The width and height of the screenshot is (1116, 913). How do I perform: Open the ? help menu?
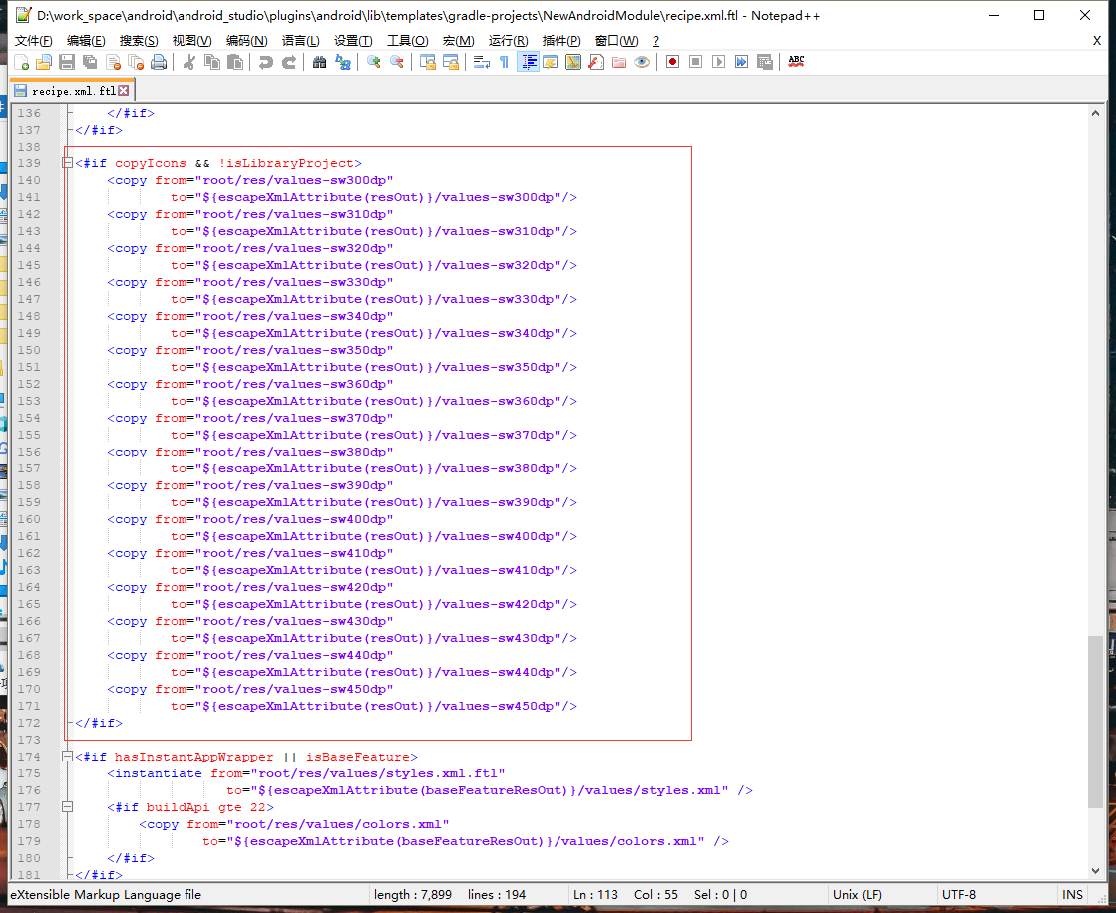[x=655, y=41]
